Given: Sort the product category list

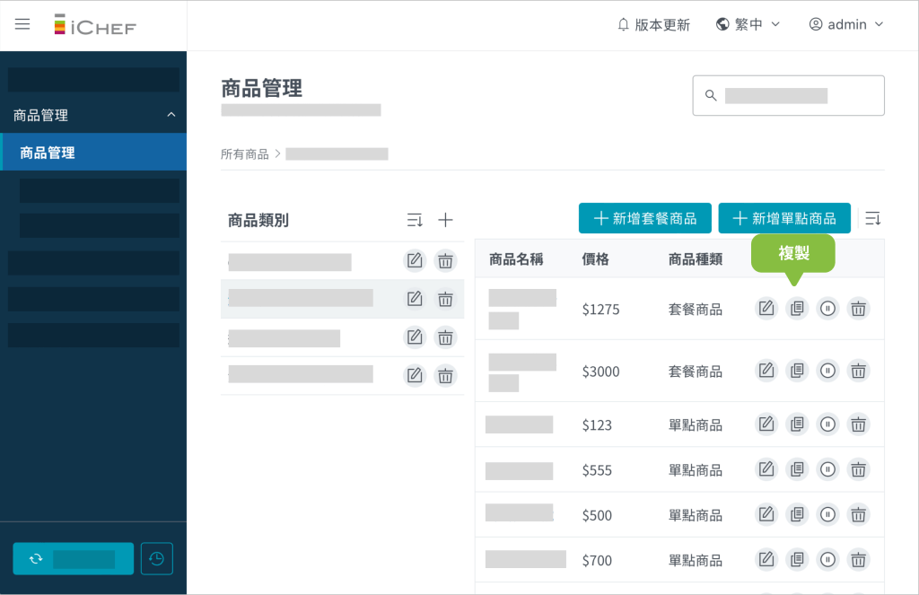Looking at the screenshot, I should click(415, 220).
